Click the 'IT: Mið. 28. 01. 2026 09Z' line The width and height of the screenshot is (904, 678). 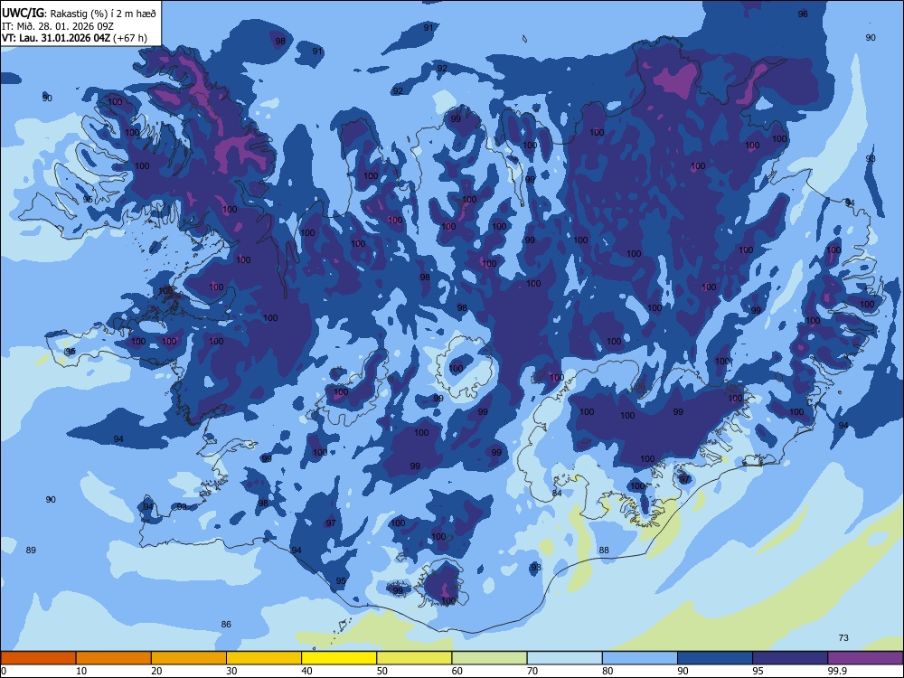(x=58, y=26)
